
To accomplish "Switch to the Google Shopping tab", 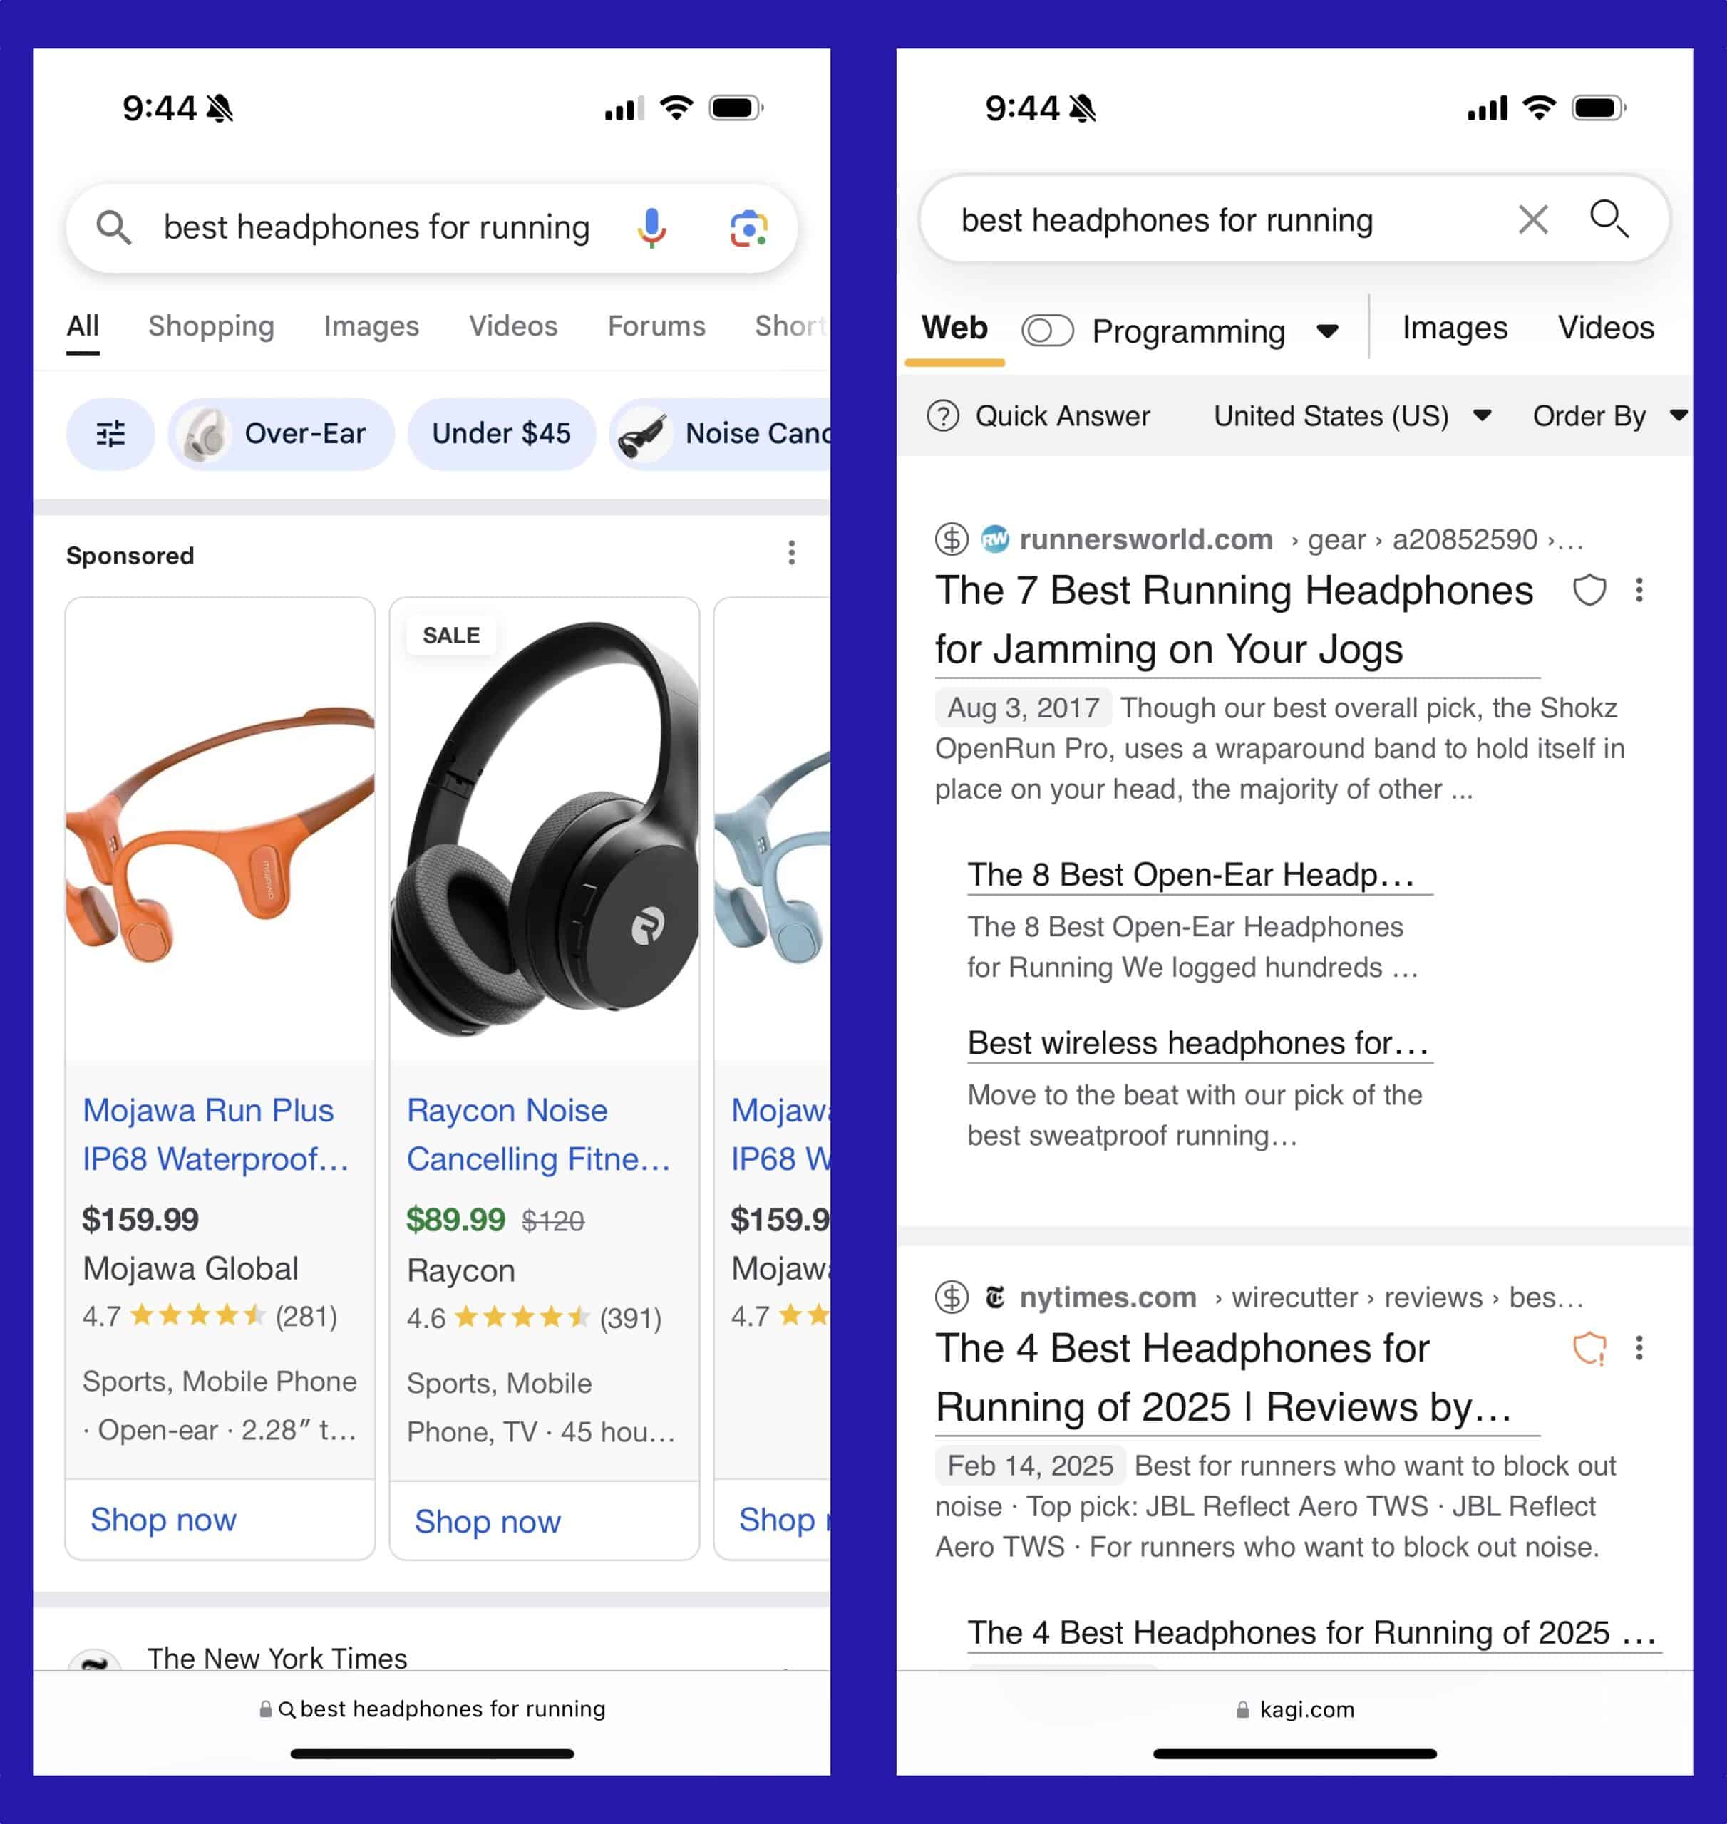I will click(x=211, y=326).
